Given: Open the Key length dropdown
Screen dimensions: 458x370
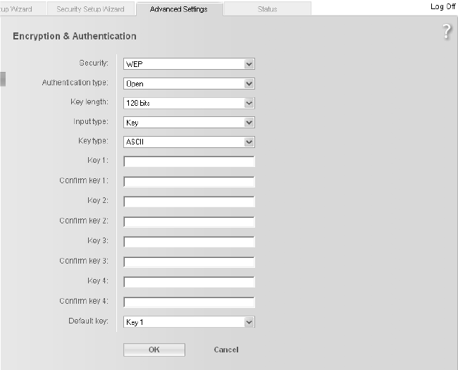Looking at the screenshot, I should coord(188,103).
